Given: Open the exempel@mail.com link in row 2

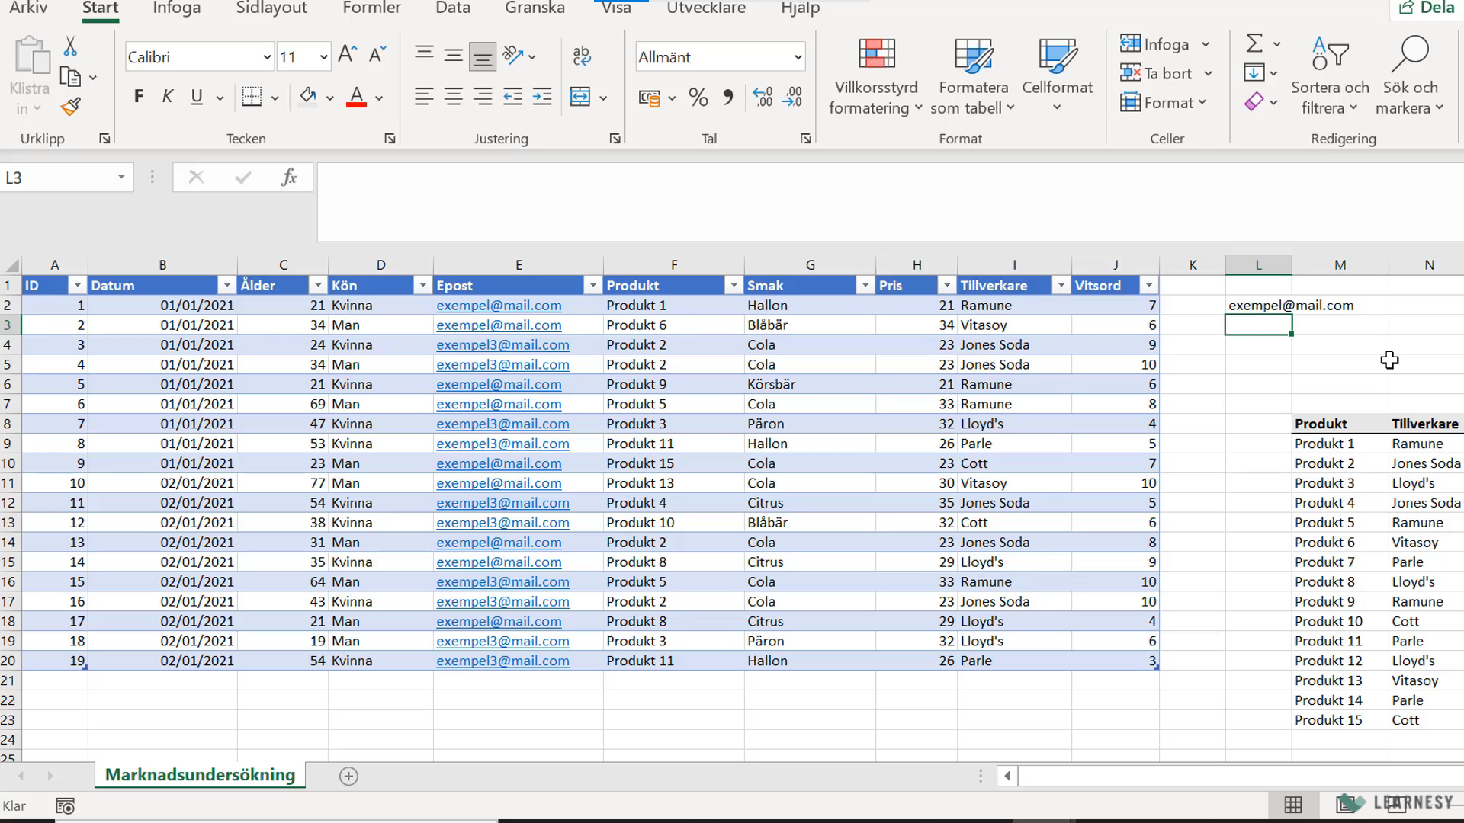Looking at the screenshot, I should (499, 306).
